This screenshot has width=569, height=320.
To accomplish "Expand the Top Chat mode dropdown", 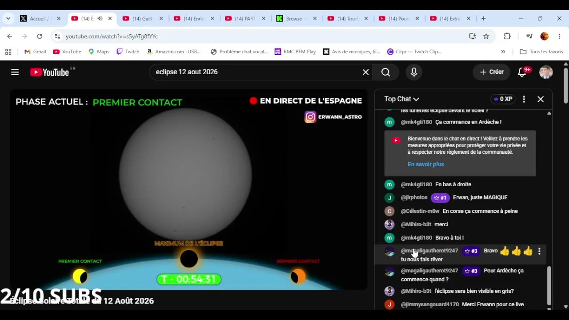I will coord(402,99).
